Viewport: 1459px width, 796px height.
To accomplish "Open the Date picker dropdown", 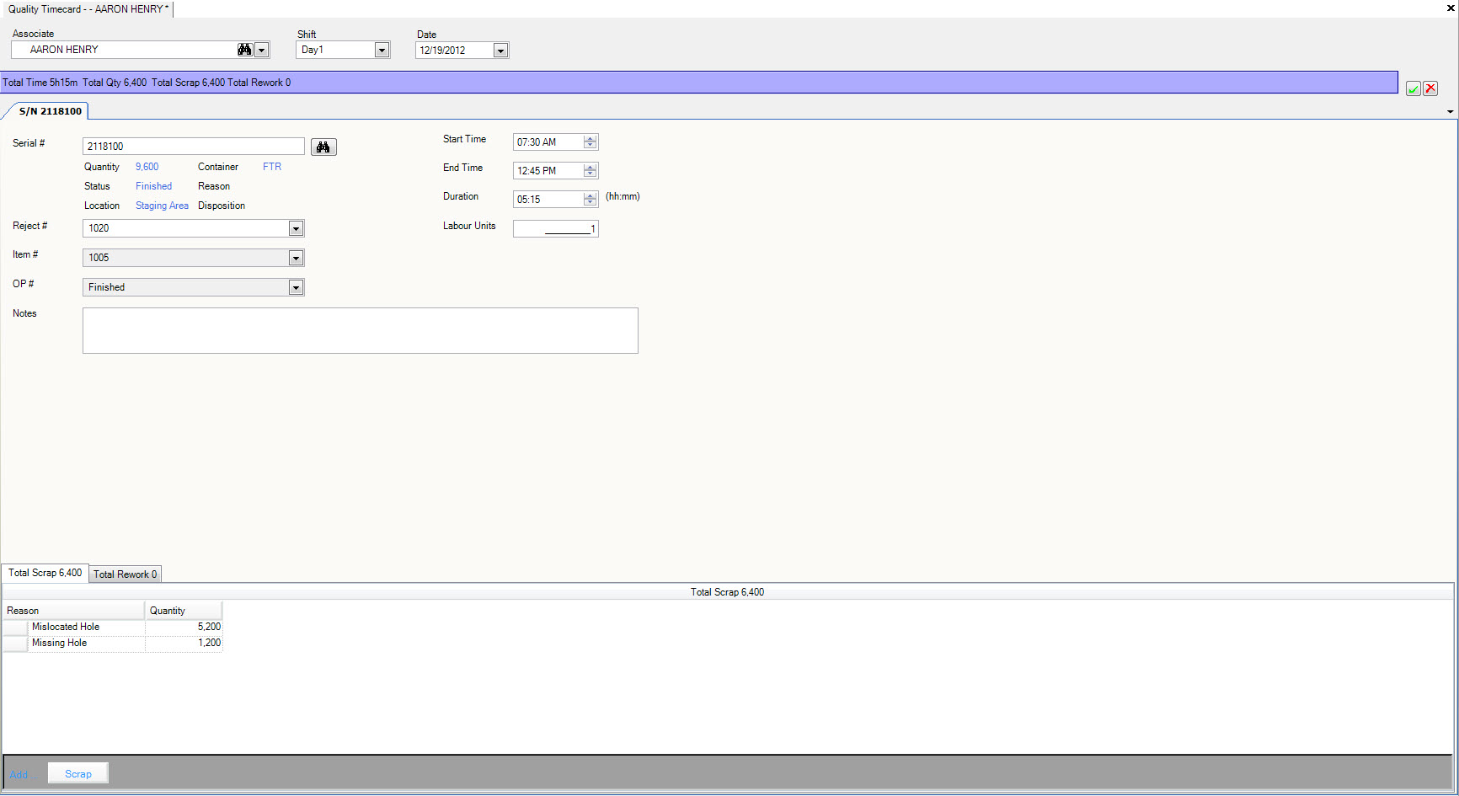I will click(500, 51).
